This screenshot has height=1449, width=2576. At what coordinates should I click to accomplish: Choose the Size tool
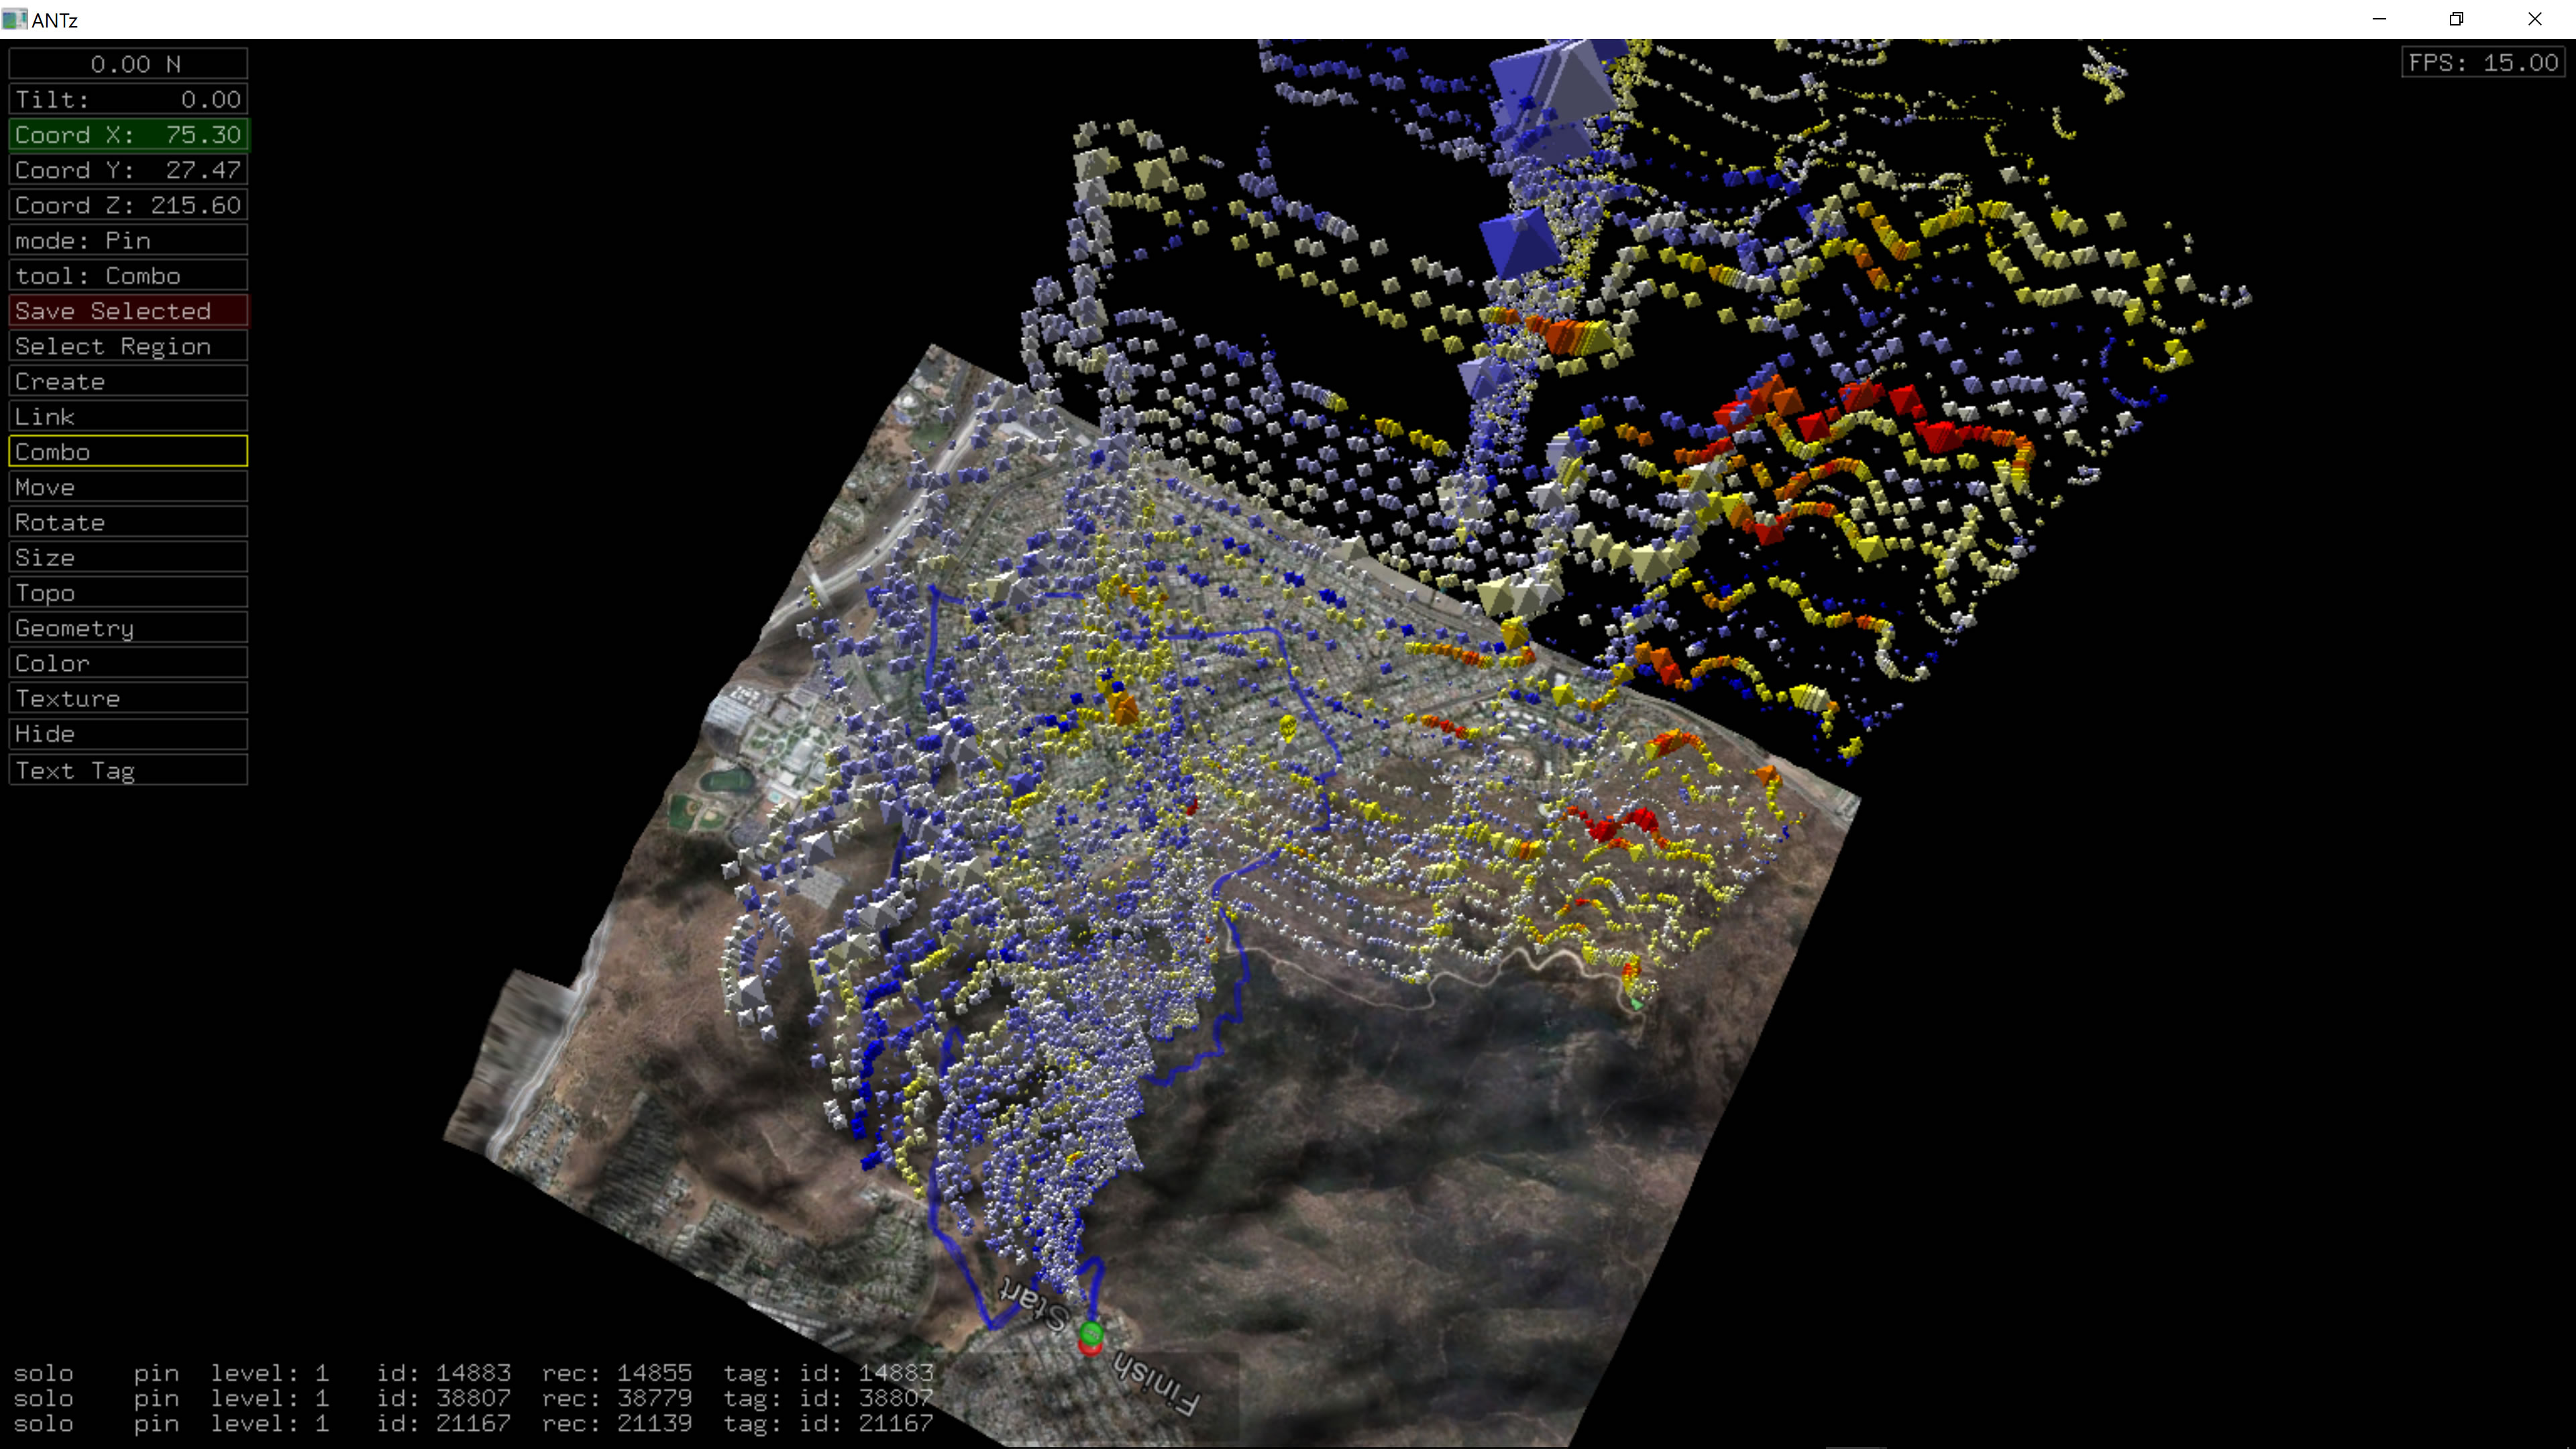click(128, 557)
